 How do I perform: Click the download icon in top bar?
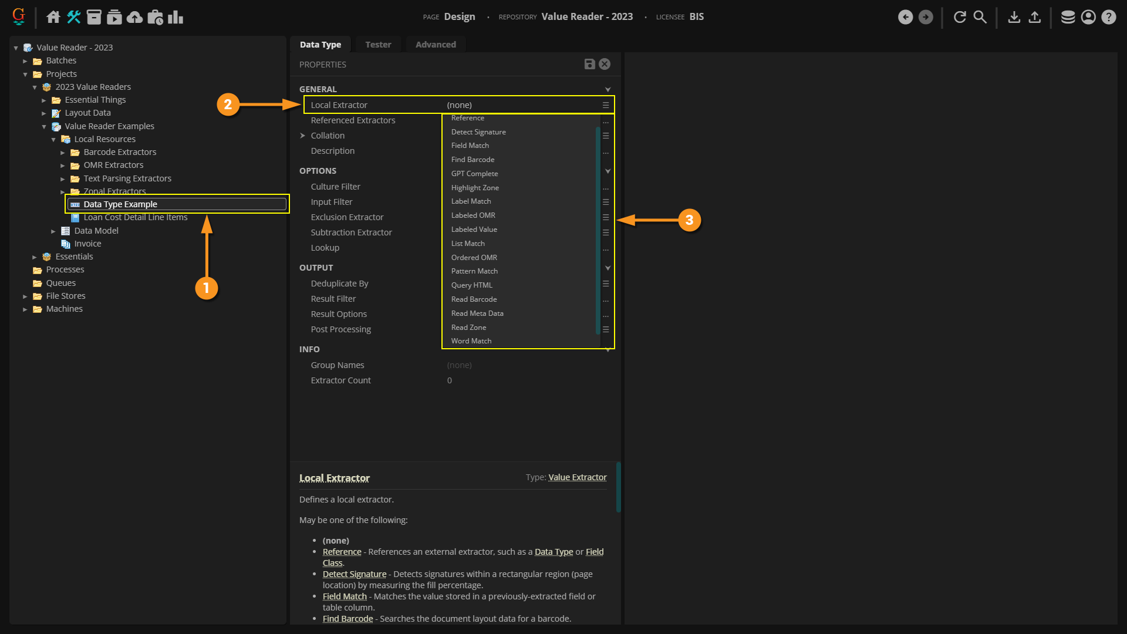[1014, 17]
